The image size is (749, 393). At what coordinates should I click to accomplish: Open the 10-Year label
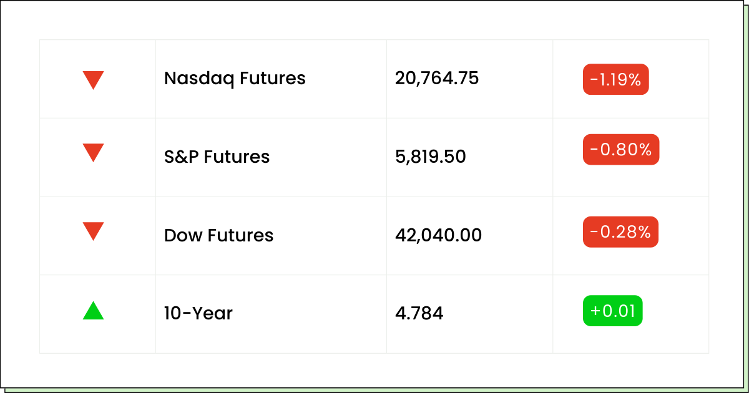click(198, 313)
